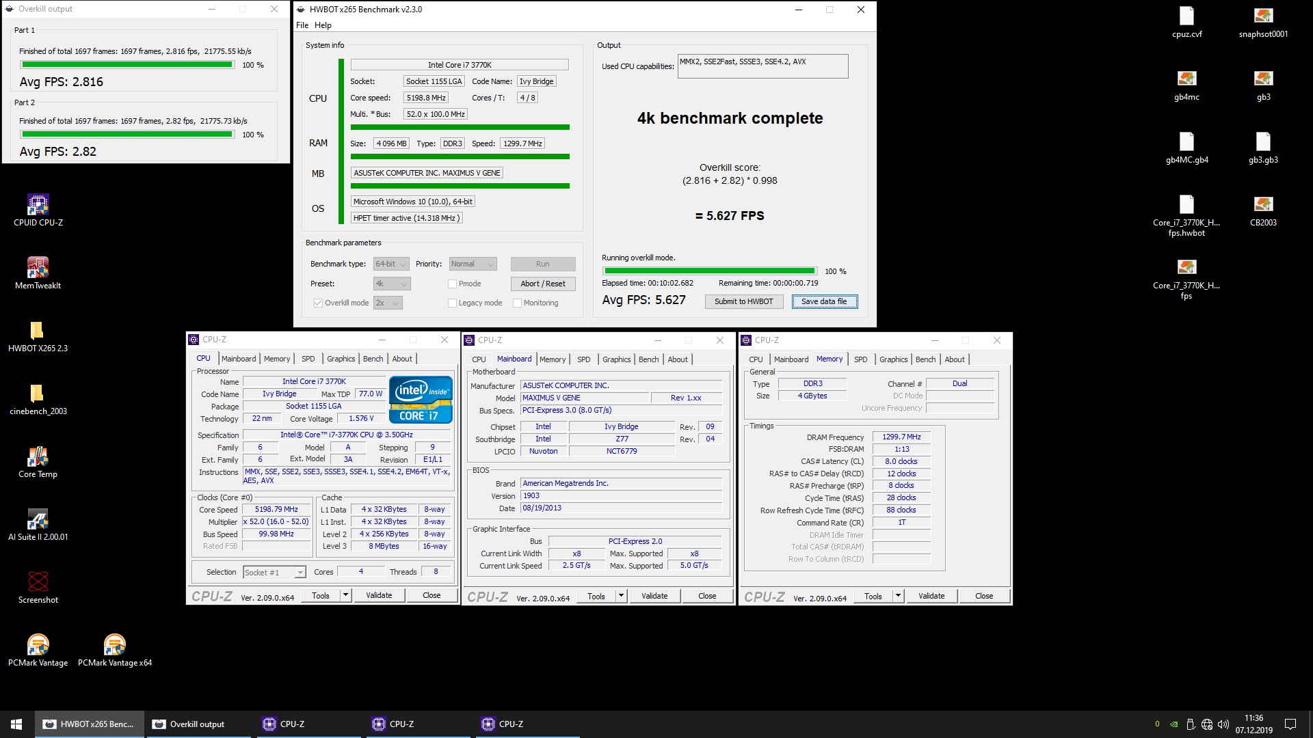
Task: Open the Socket #1 selection dropdown
Action: pos(274,572)
